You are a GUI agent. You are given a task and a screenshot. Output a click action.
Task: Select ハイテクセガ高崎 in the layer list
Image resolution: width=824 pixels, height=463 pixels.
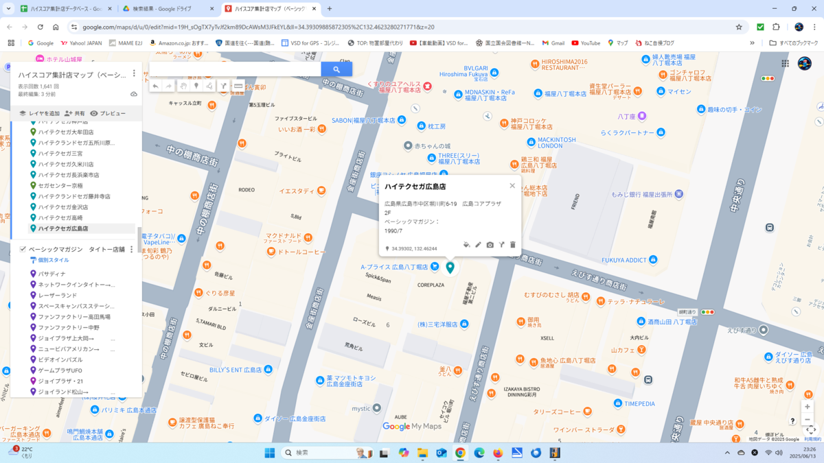pos(60,218)
